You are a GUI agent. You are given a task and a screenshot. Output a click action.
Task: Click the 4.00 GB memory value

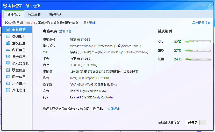point(84,65)
